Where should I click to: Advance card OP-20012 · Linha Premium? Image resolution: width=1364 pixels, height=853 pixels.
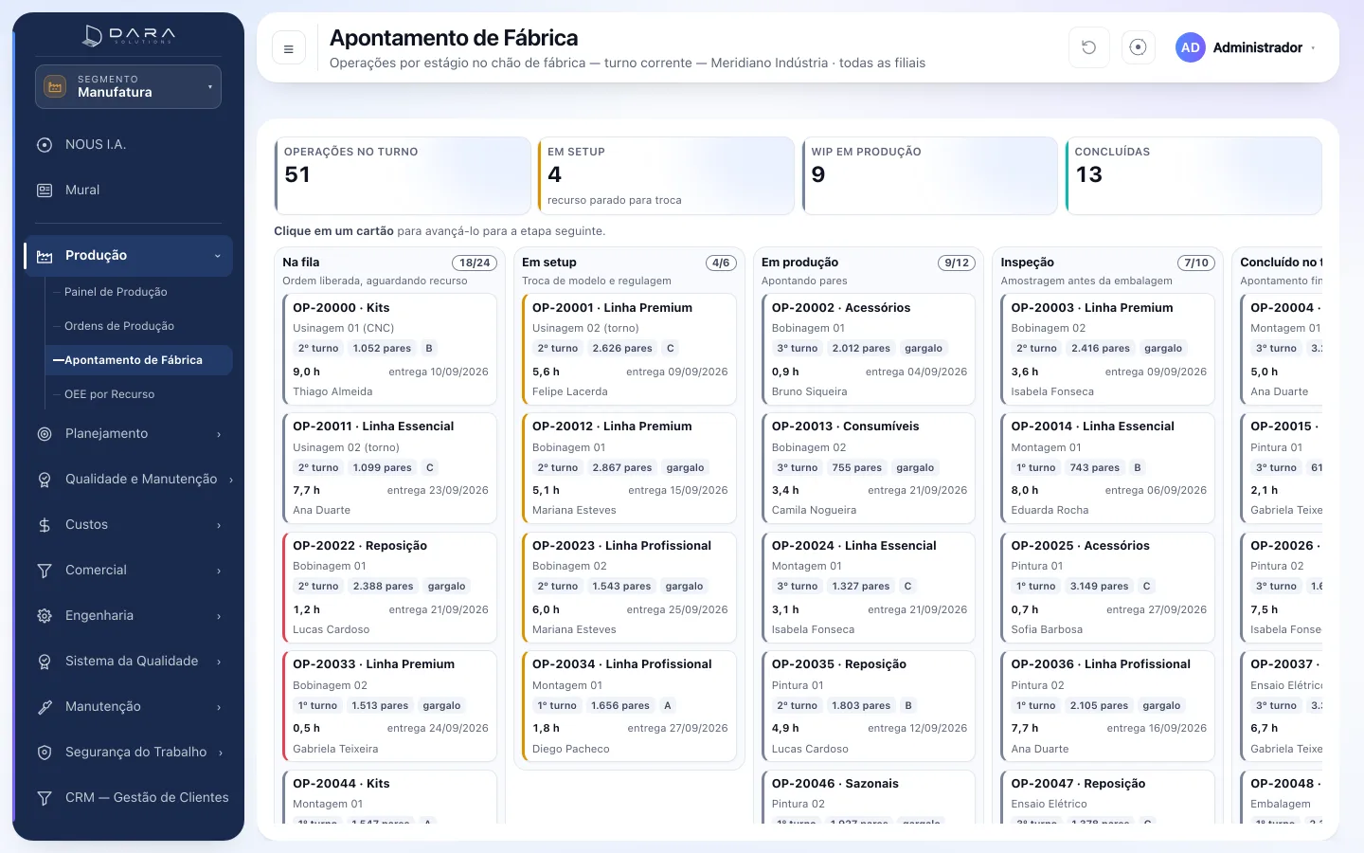629,468
